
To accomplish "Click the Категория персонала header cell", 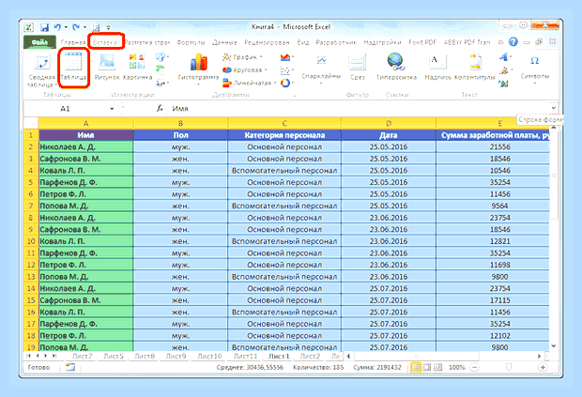I will coord(284,135).
